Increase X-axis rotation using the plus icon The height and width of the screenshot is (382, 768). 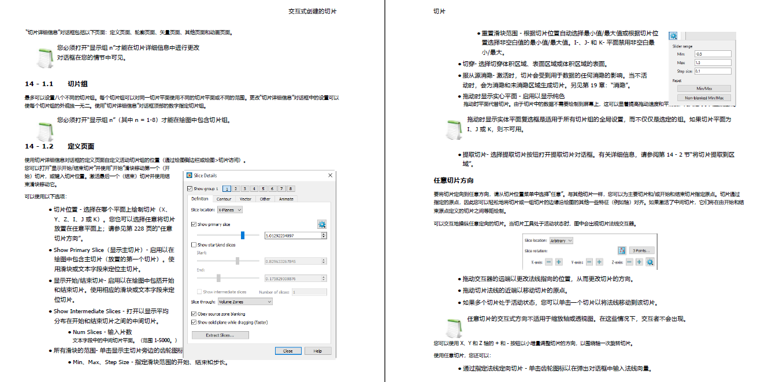(x=558, y=262)
